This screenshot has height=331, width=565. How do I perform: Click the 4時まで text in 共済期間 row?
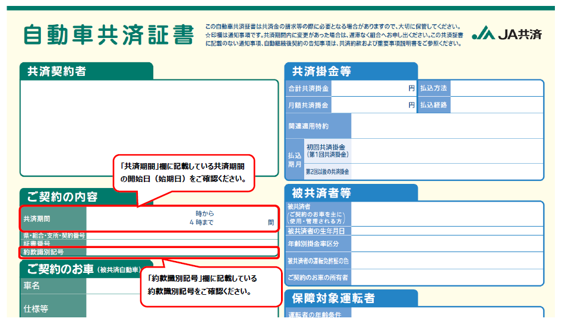(201, 222)
